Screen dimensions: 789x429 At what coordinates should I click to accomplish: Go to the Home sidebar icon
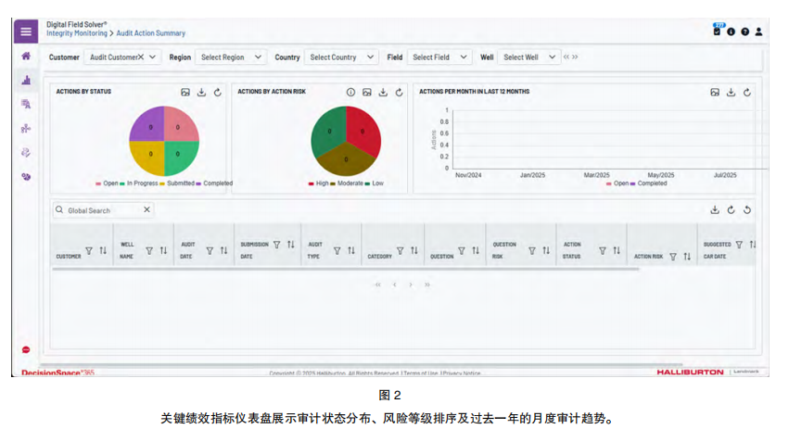coord(26,57)
